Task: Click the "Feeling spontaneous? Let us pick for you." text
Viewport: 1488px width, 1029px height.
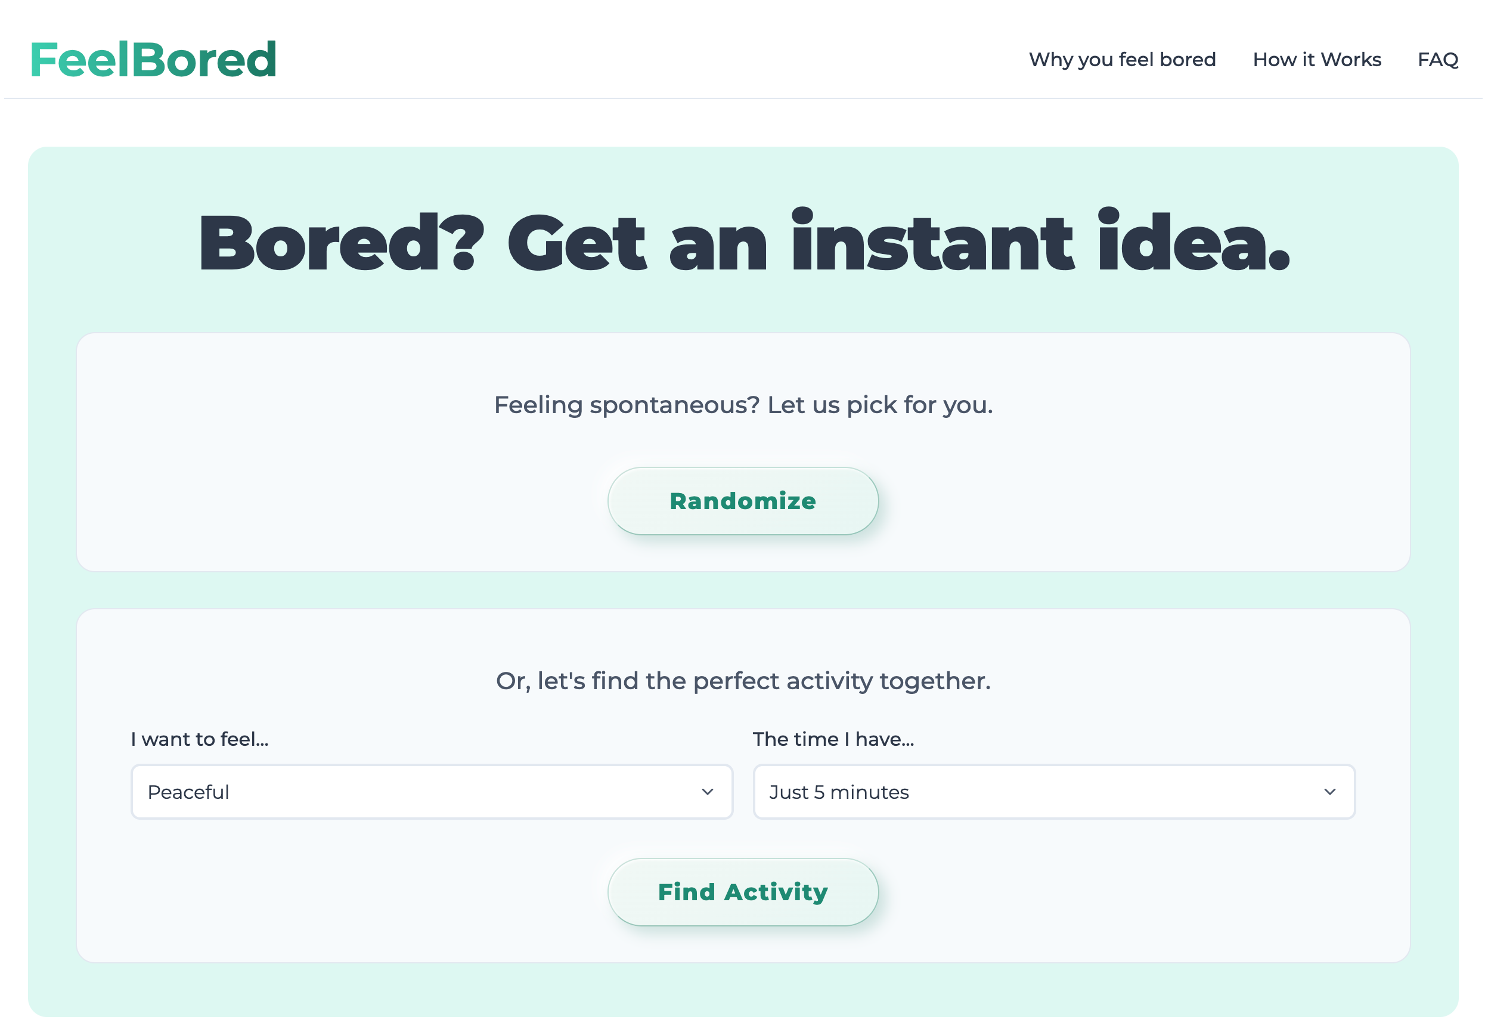Action: tap(743, 405)
